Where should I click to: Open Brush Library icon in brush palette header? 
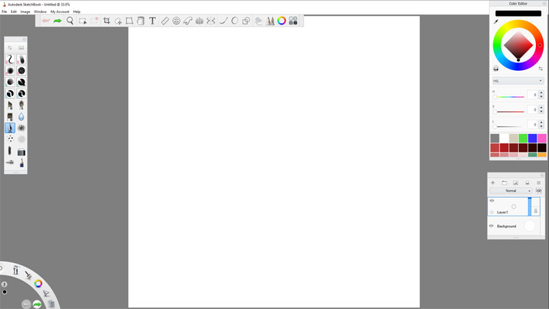coord(21,47)
